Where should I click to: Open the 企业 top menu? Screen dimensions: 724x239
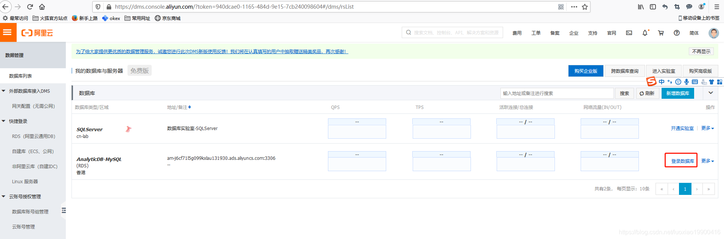(574, 33)
